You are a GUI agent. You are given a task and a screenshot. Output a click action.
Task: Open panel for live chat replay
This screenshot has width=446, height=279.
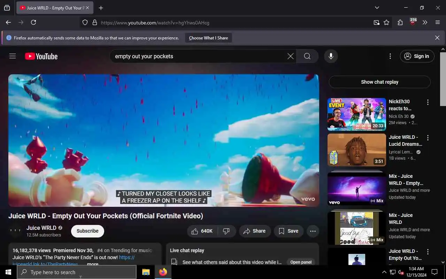tap(301, 262)
